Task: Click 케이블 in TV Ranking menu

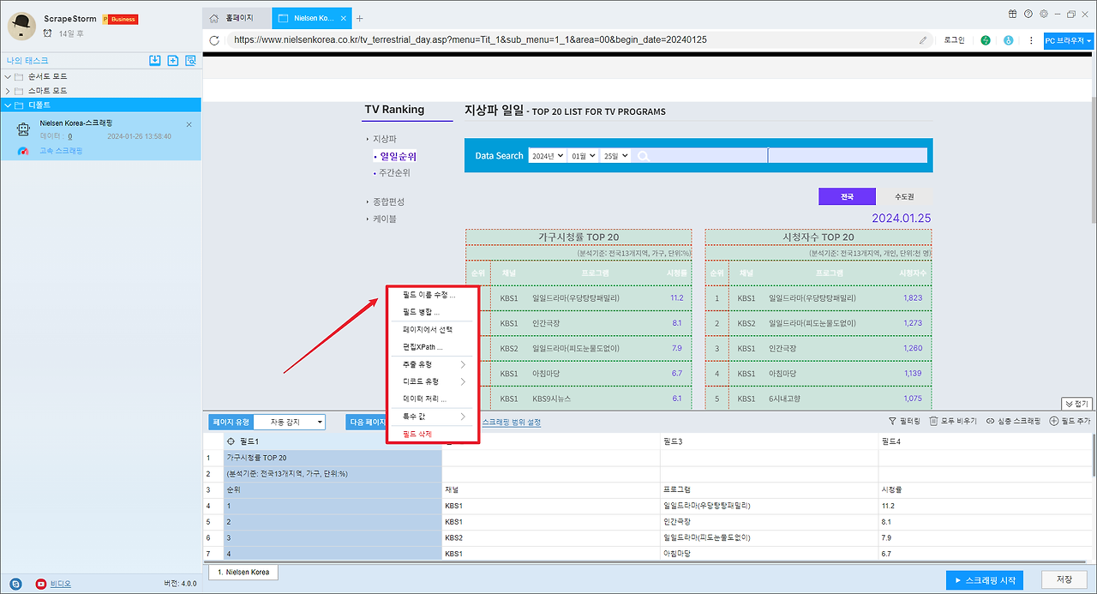Action: 385,219
